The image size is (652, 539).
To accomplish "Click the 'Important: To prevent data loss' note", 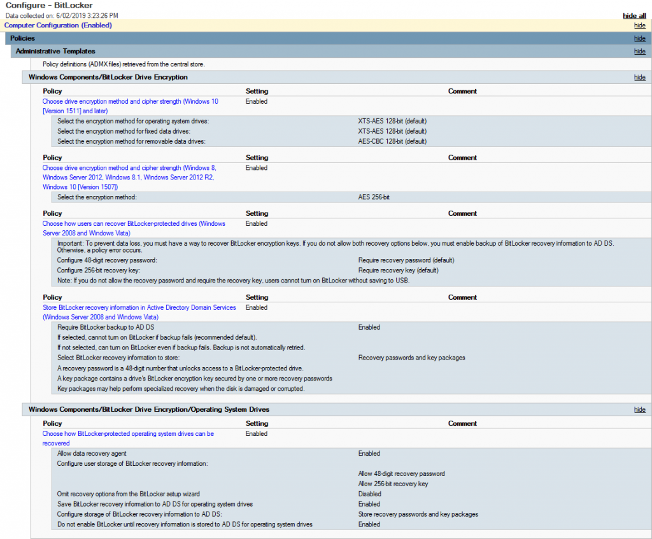I will [335, 246].
